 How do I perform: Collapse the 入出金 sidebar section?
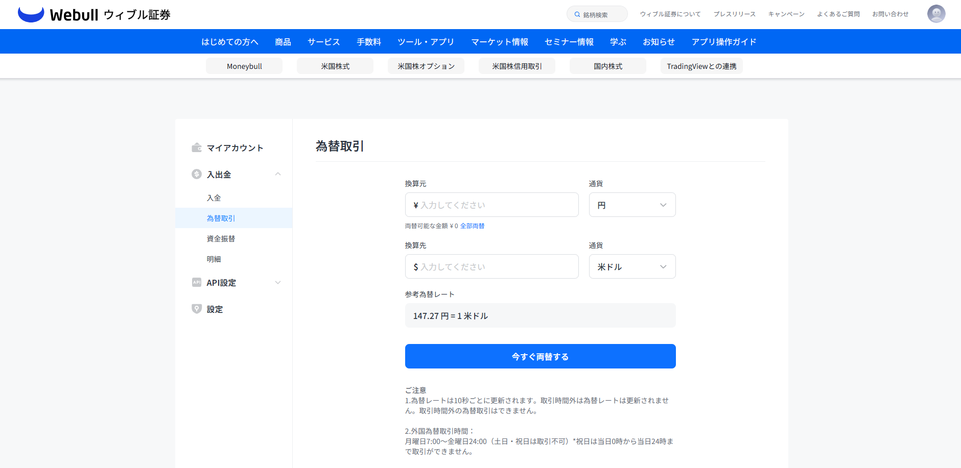pyautogui.click(x=278, y=174)
